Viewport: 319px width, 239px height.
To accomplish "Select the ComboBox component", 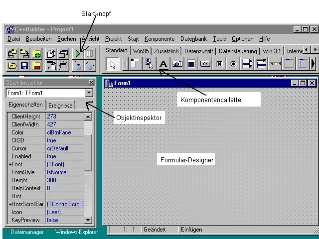I will click(261, 64).
